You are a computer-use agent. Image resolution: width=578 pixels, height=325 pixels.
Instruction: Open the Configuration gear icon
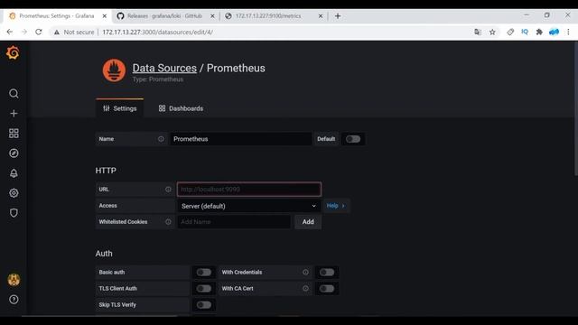point(14,193)
